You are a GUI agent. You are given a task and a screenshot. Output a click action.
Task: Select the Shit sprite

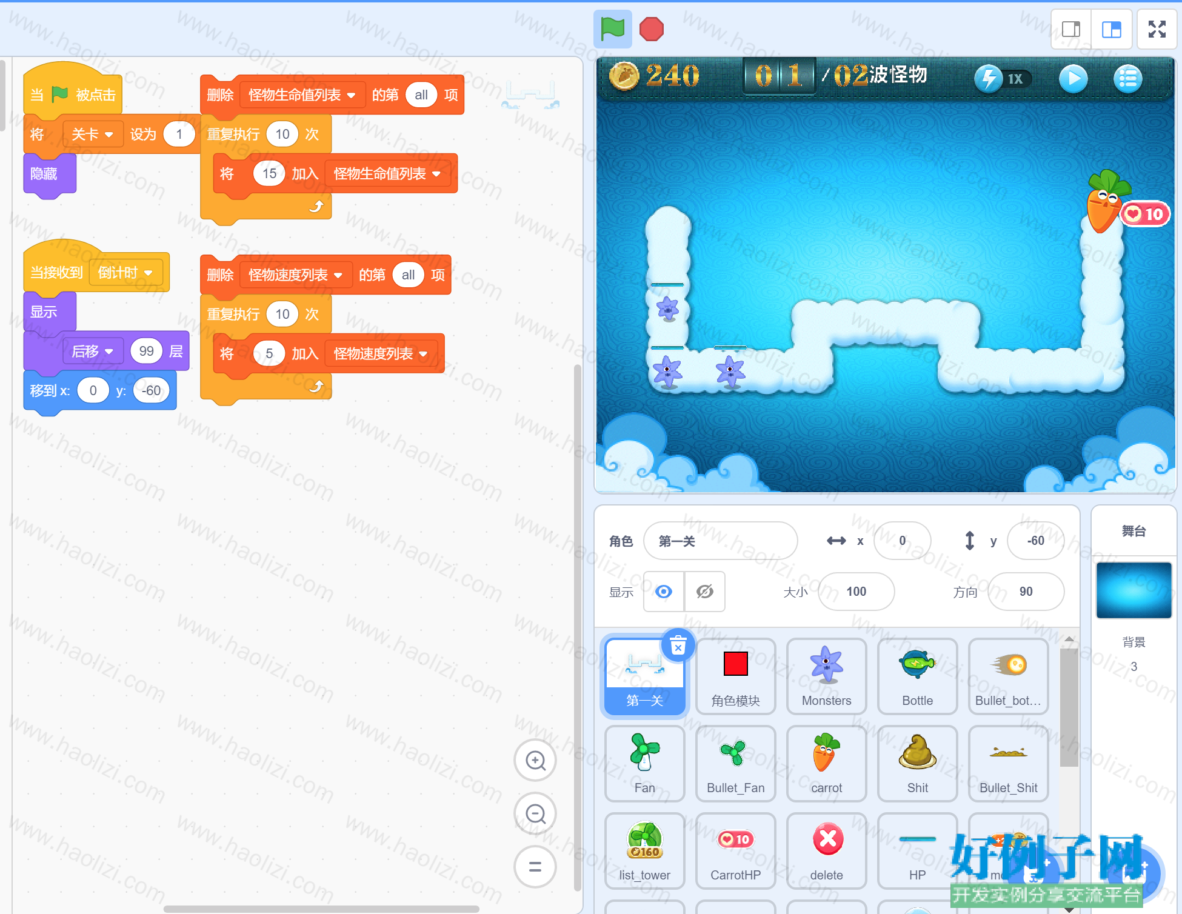coord(918,763)
